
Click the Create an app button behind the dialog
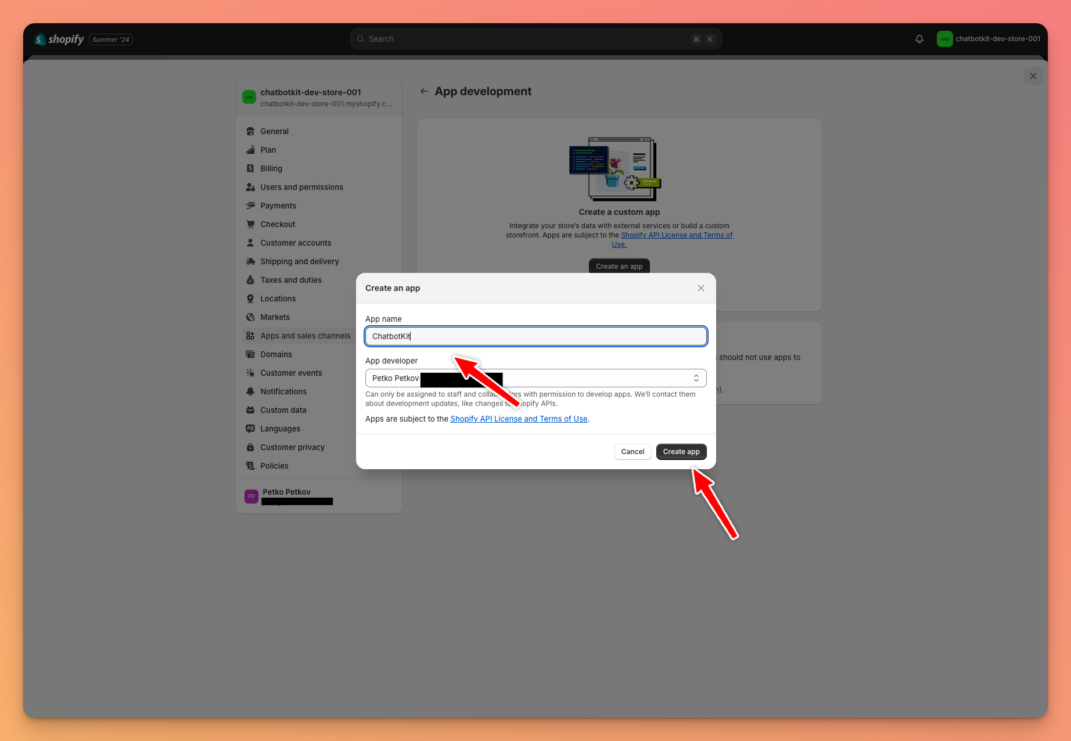[619, 266]
